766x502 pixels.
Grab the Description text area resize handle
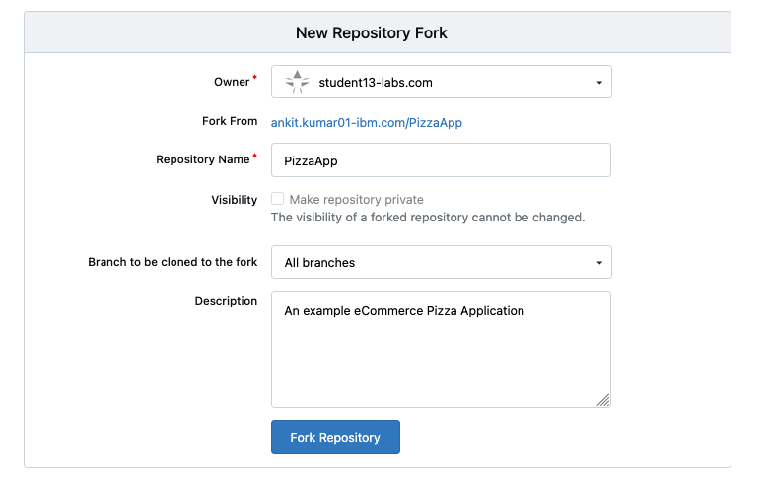point(603,400)
